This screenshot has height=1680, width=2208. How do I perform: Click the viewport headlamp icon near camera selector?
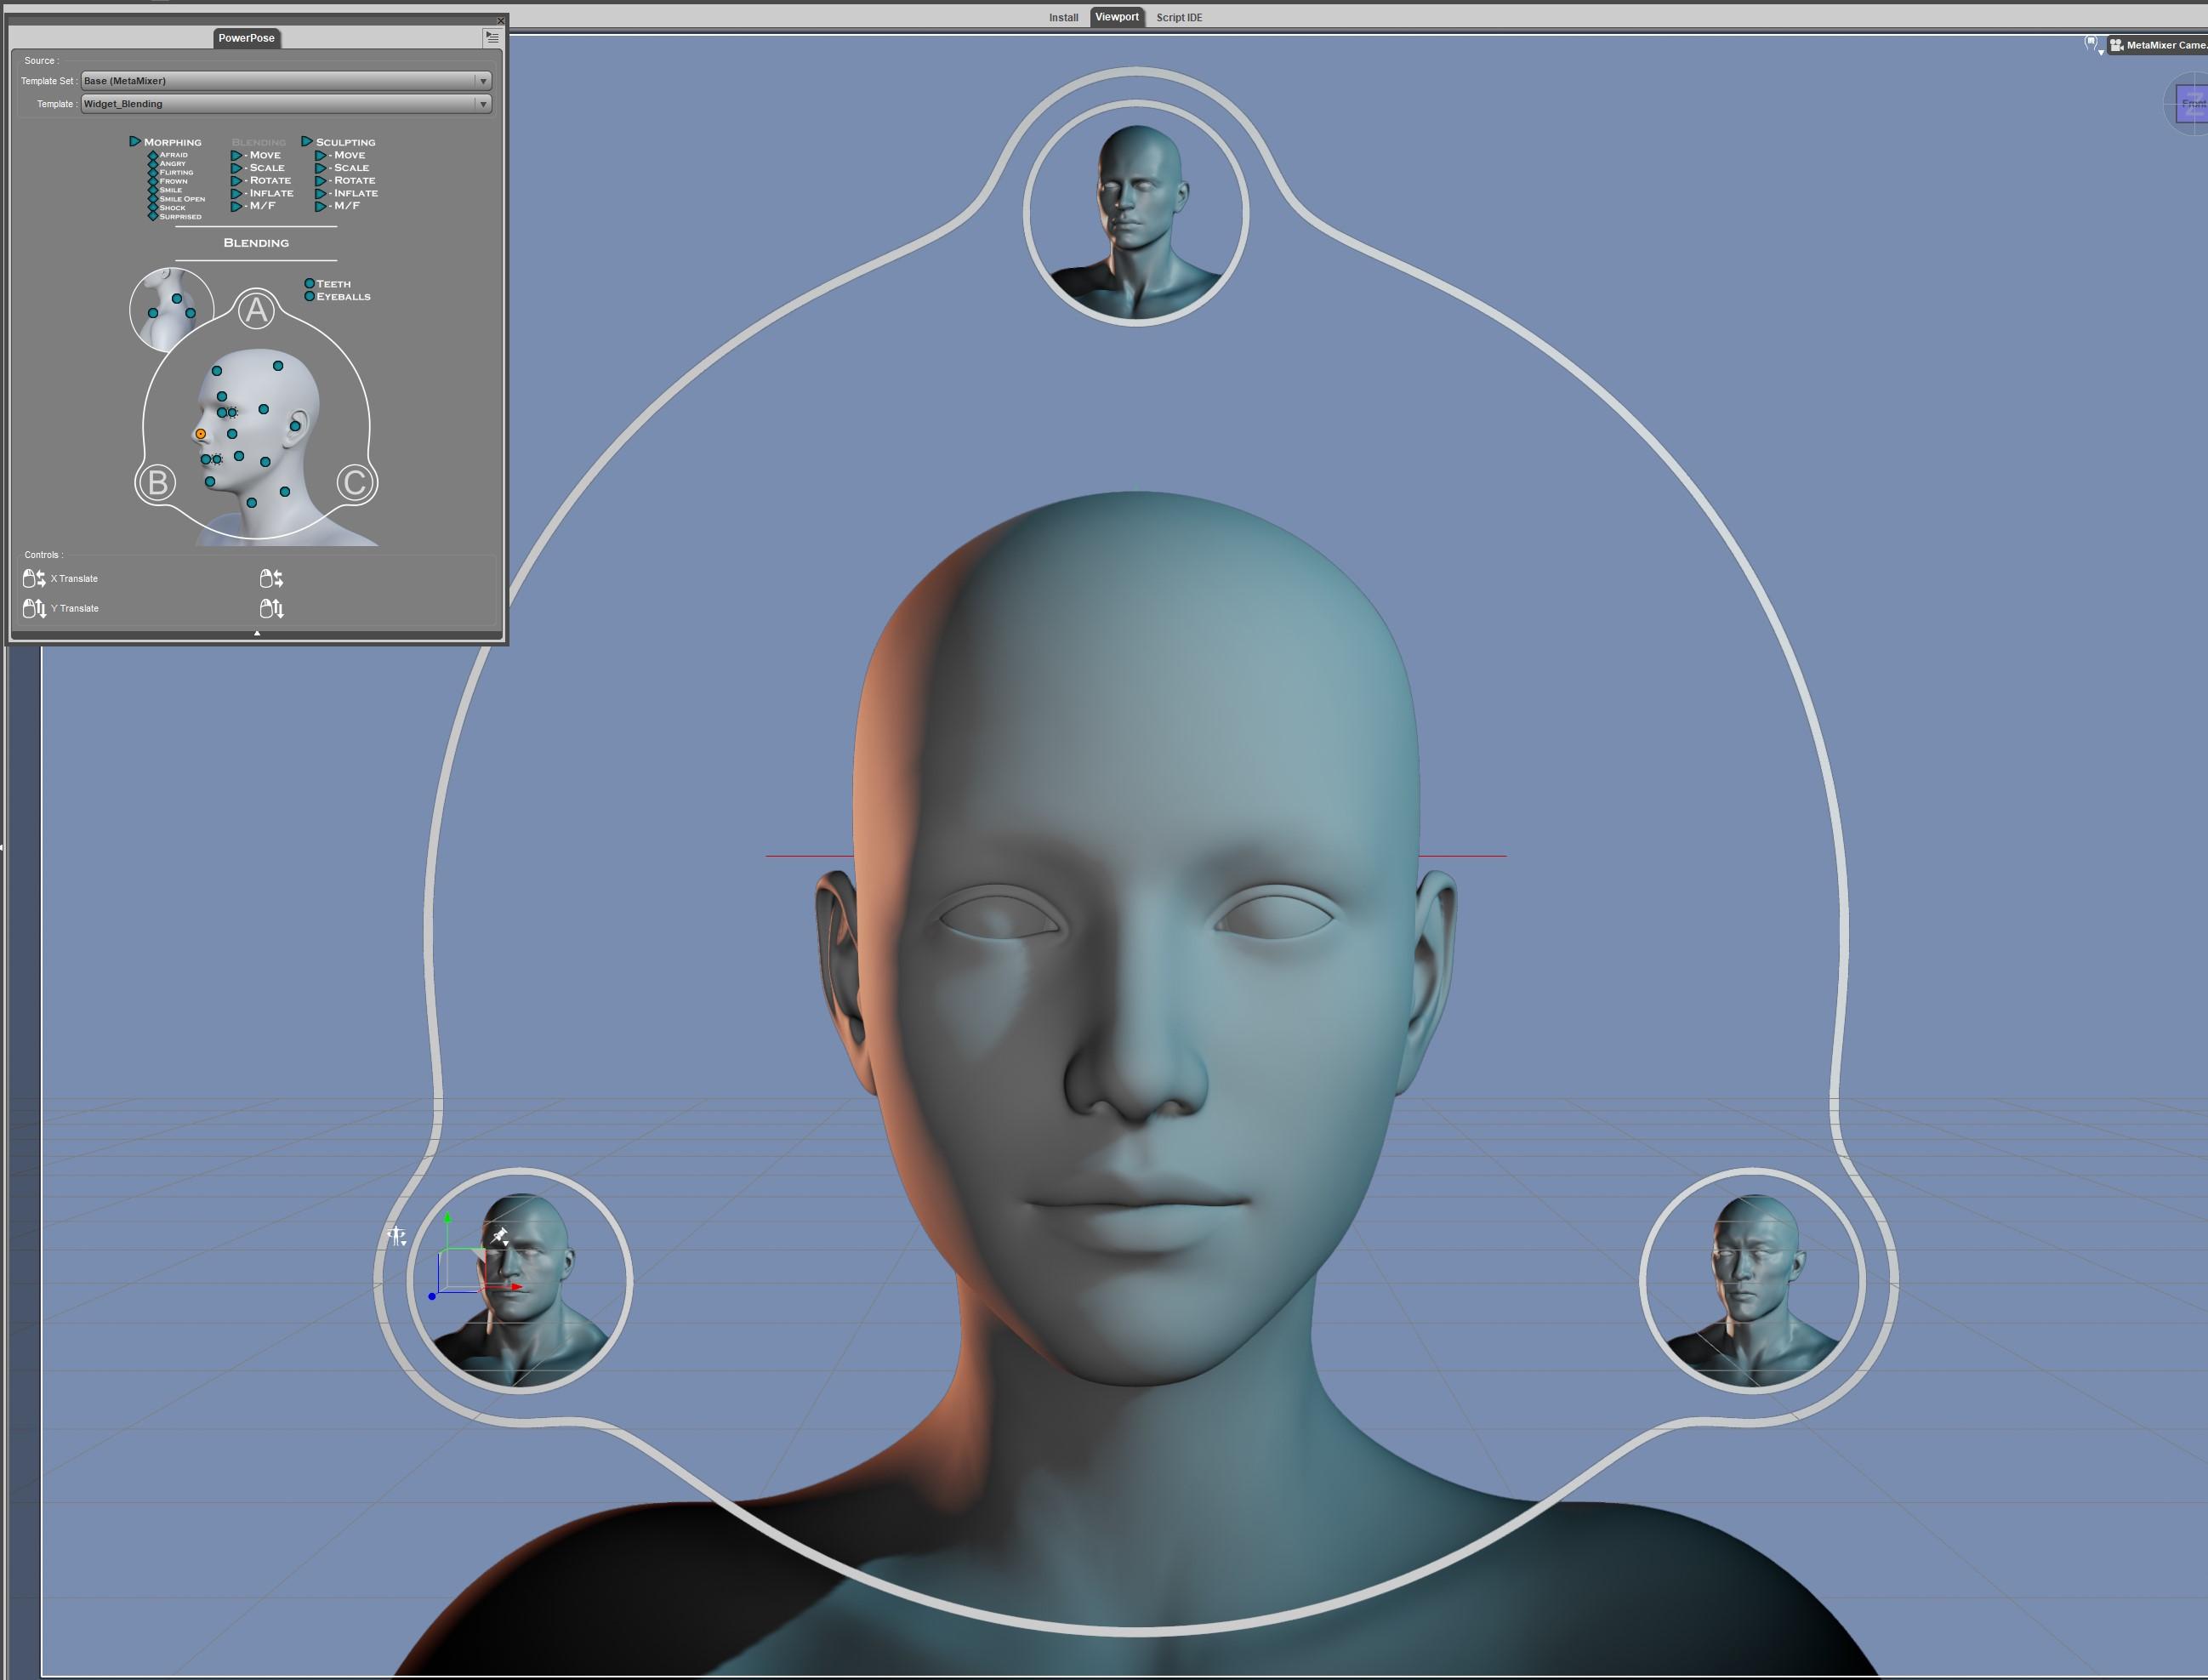tap(2091, 44)
